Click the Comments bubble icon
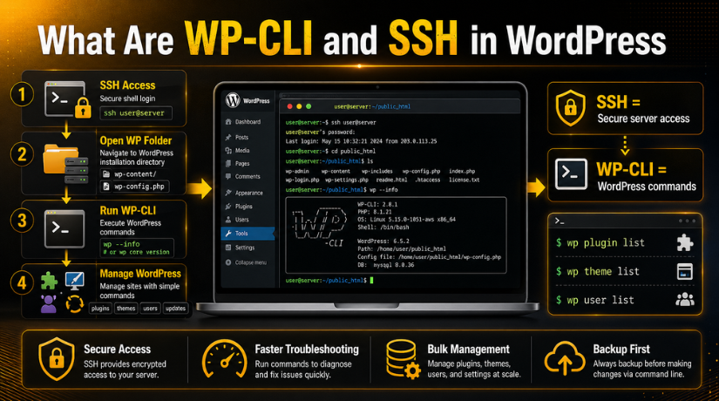The image size is (719, 401). (228, 177)
